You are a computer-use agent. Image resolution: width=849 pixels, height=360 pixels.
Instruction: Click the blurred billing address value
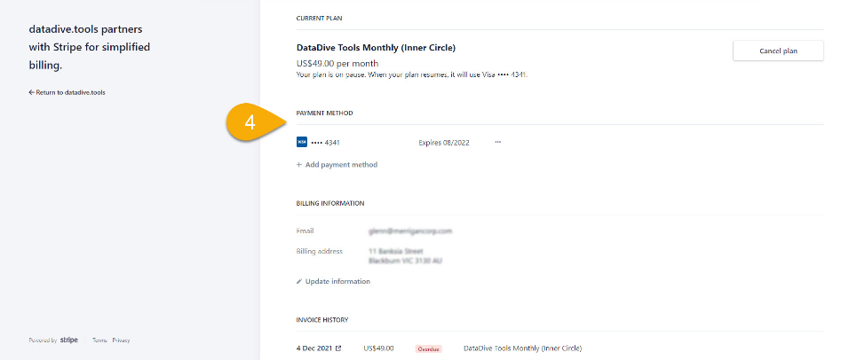click(406, 255)
